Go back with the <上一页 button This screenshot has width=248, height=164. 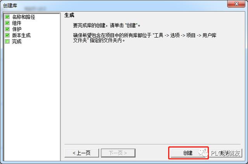click(x=82, y=153)
